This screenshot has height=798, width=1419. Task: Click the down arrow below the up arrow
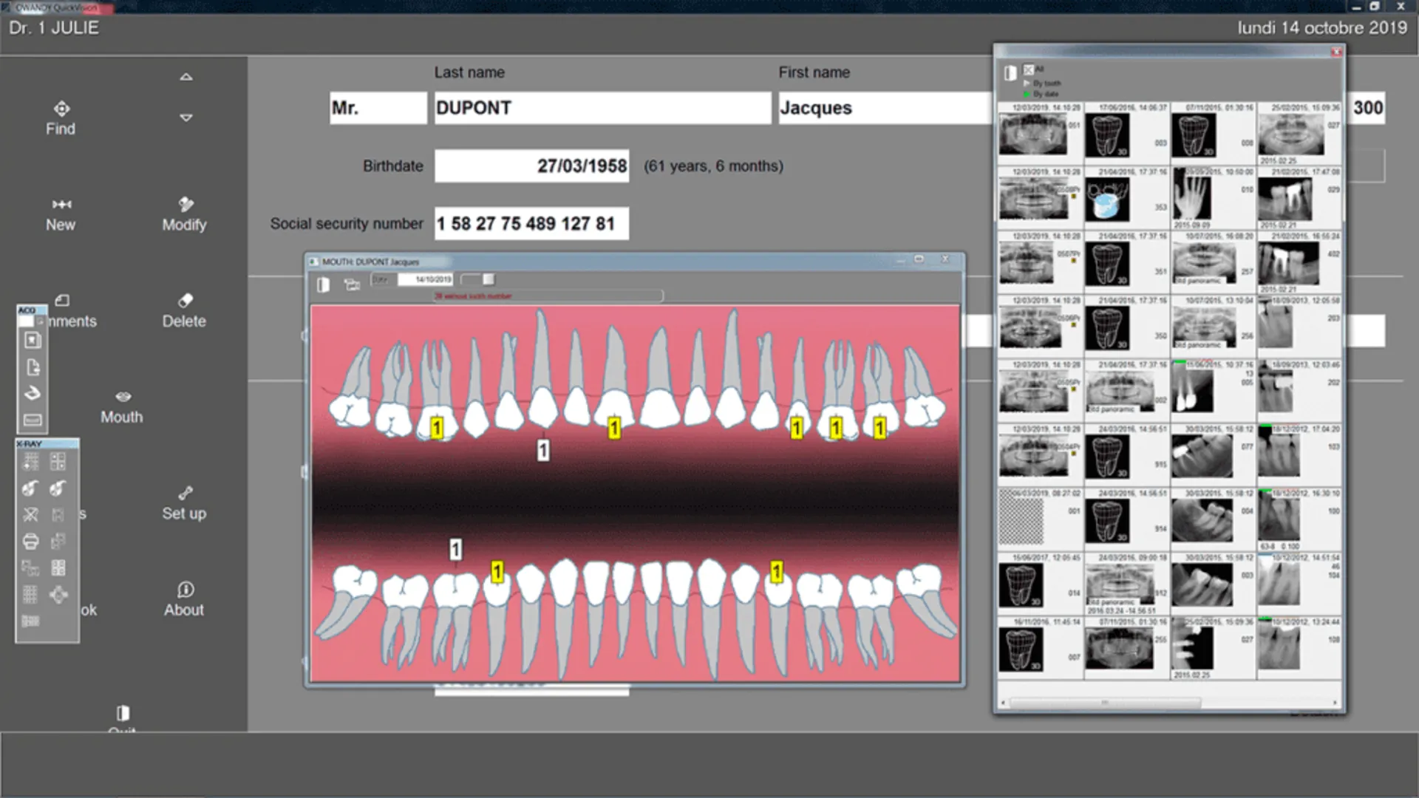(186, 117)
